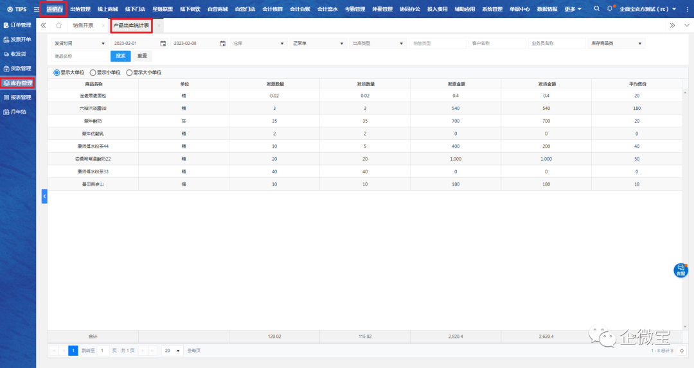Click the hamburger menu icon beside TIPS
The image size is (694, 368).
pyautogui.click(x=36, y=9)
